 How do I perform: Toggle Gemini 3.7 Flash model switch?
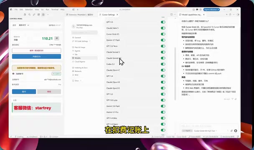pyautogui.click(x=163, y=40)
